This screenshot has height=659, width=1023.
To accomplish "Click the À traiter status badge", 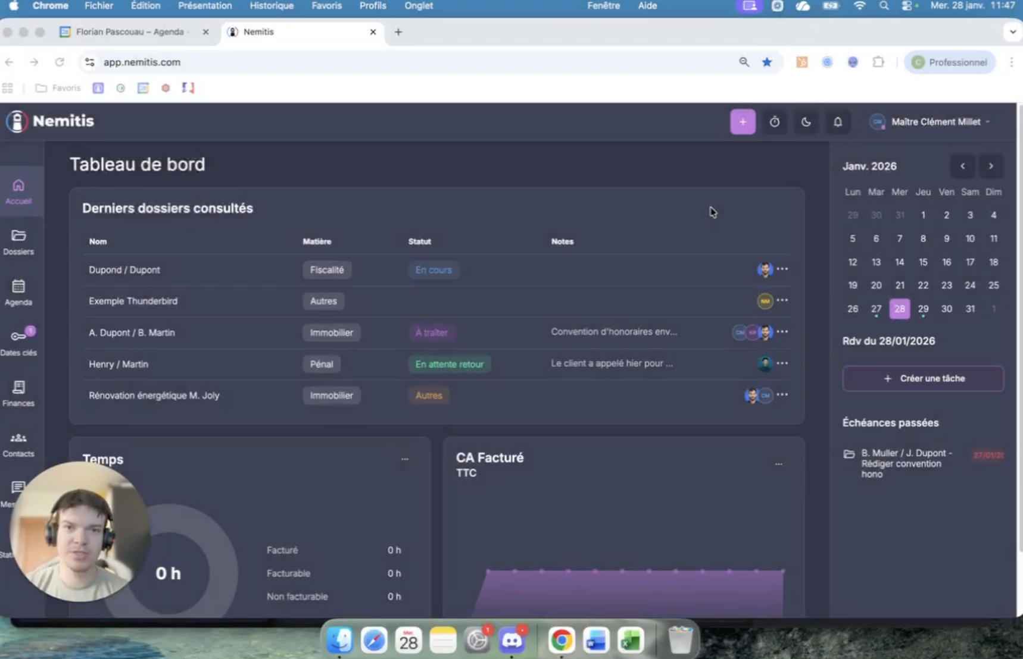I will (431, 332).
